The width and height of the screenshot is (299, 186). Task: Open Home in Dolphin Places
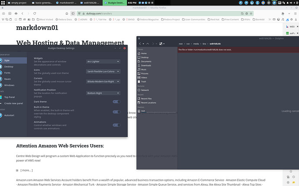tap(144, 54)
